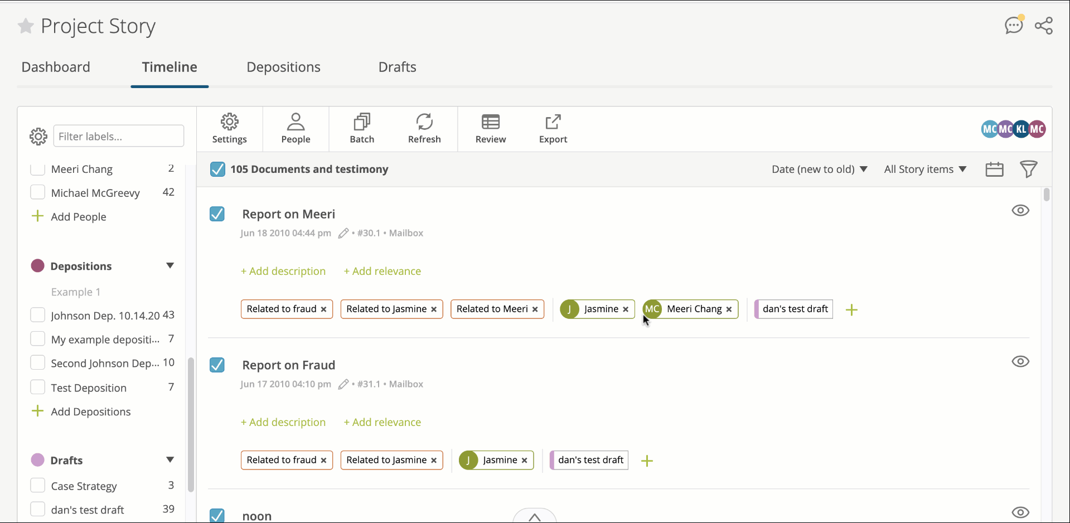Collapse the Depositions section arrow
Screen dimensions: 1070x523
coord(170,266)
